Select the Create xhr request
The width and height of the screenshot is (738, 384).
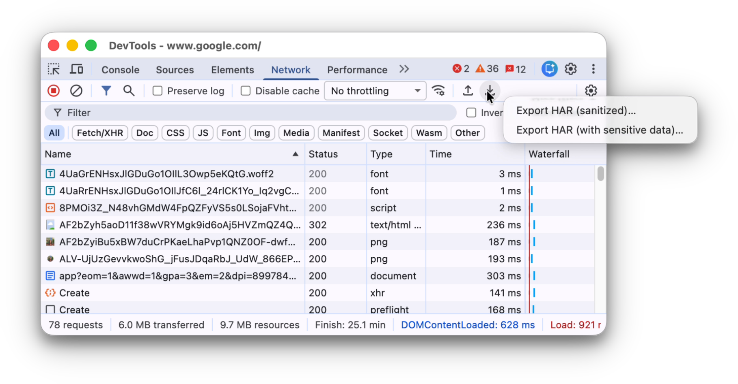(318, 293)
